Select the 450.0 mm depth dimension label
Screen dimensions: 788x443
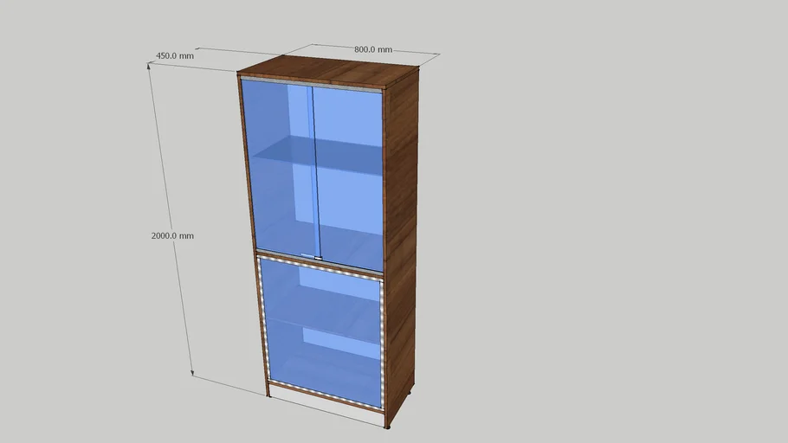click(174, 55)
